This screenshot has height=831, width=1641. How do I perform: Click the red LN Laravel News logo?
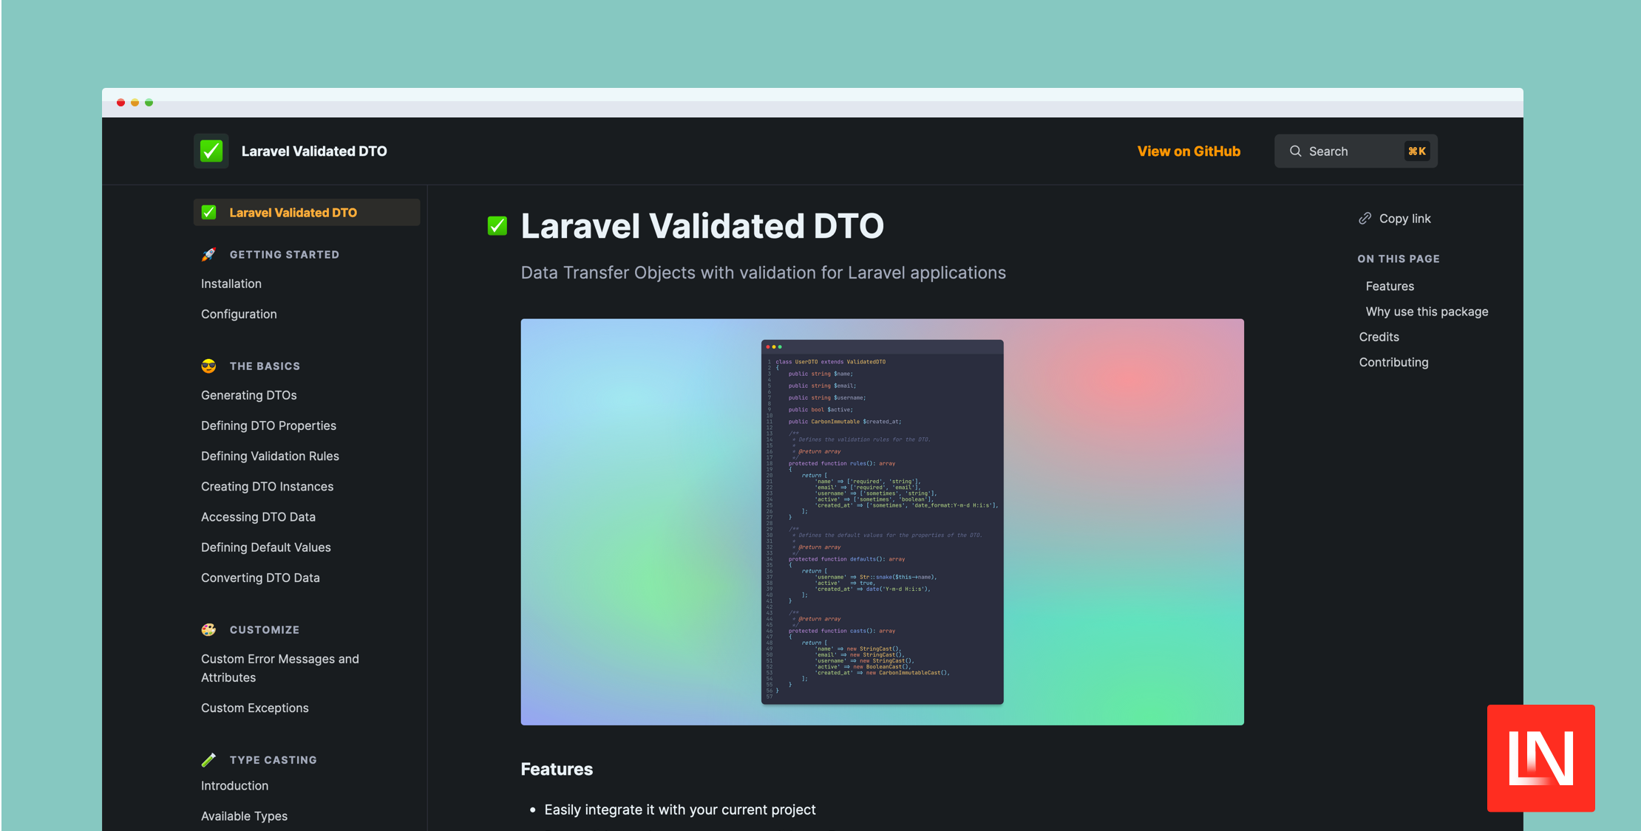tap(1540, 759)
